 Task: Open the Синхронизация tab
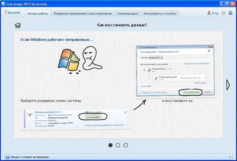pyautogui.click(x=128, y=13)
